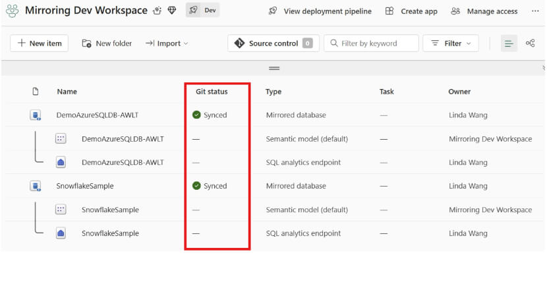Click View deployment pipeline
547x294 pixels.
(x=320, y=11)
